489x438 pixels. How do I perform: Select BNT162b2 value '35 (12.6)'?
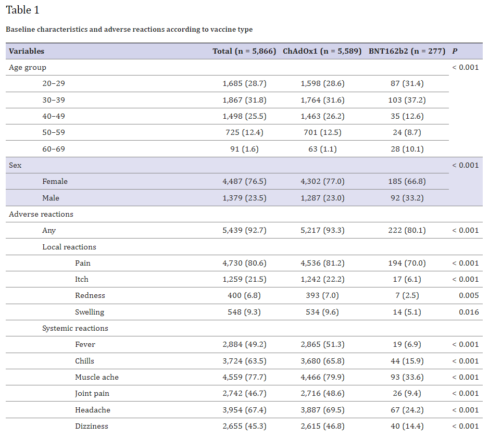(x=407, y=116)
